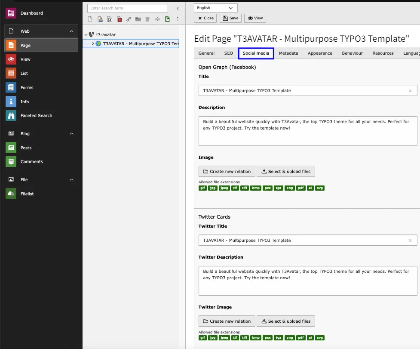
Task: Click the Open Graph (Facebook) heading
Action: (x=227, y=67)
